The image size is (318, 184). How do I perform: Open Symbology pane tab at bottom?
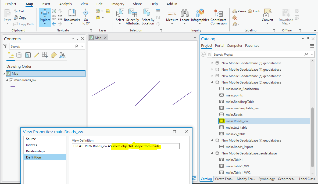pyautogui.click(x=266, y=179)
